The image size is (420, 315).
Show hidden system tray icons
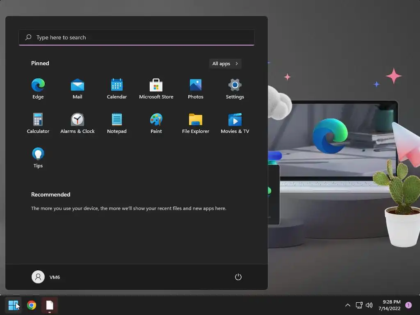click(x=348, y=305)
